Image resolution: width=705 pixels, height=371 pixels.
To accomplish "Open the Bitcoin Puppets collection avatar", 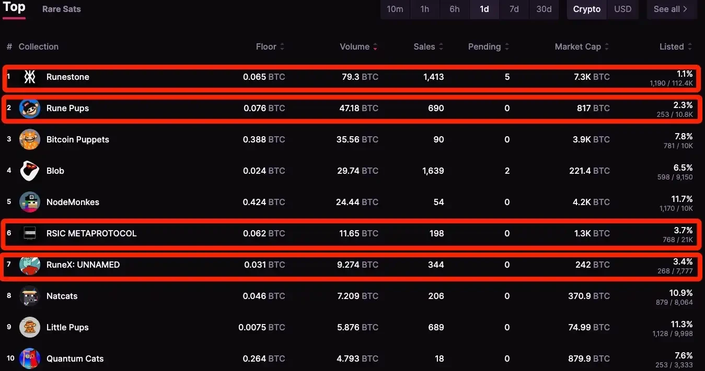I will 30,139.
